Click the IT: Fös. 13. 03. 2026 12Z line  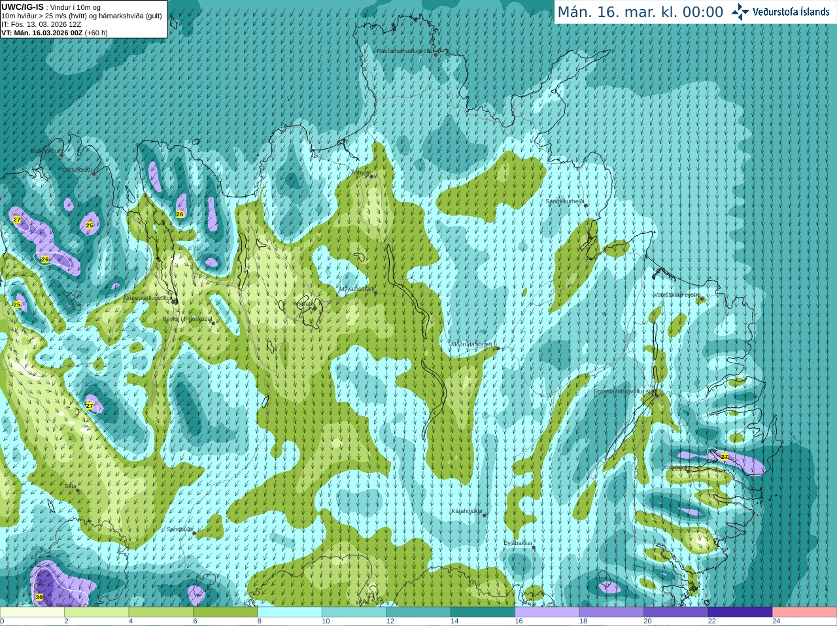pyautogui.click(x=41, y=24)
